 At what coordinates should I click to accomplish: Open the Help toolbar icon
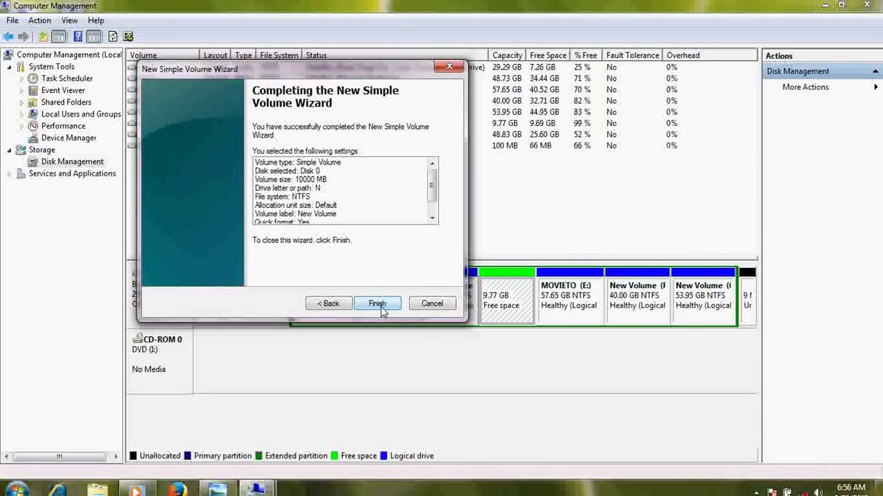click(x=77, y=37)
